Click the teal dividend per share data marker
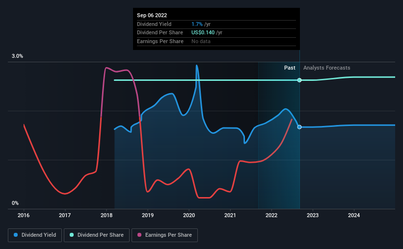 [299, 80]
